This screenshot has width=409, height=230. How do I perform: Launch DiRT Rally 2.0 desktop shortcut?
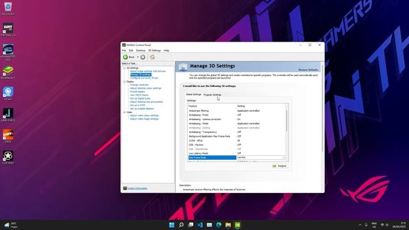click(8, 30)
